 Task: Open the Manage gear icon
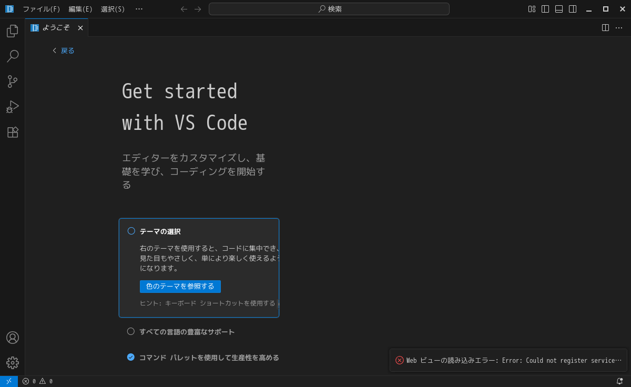click(13, 363)
